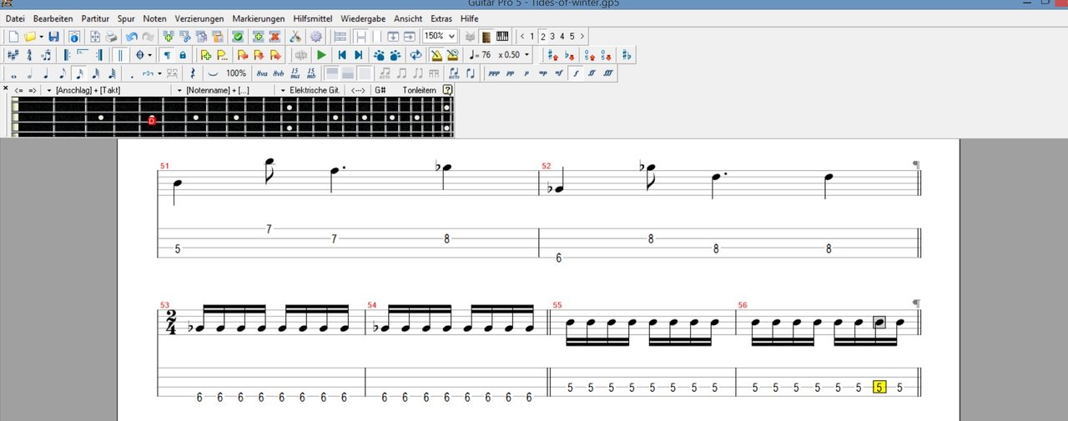Select the highlighted yellow 5 in measure 56
The width and height of the screenshot is (1068, 421).
(879, 387)
